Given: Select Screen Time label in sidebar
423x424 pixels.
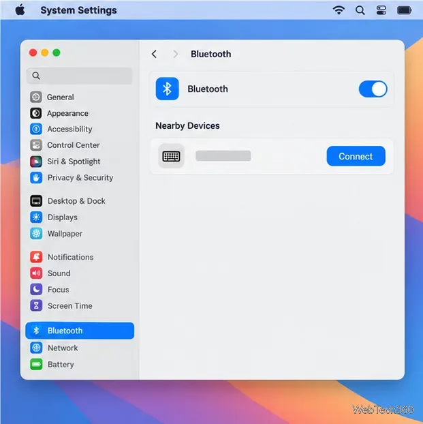Looking at the screenshot, I should [70, 306].
